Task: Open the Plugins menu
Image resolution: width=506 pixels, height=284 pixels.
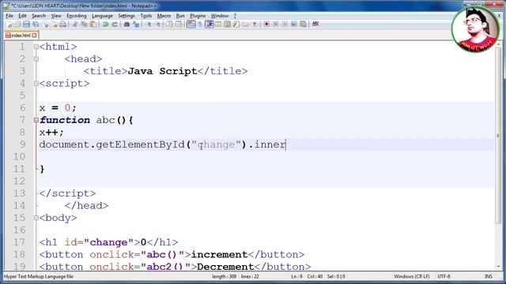Action: [x=198, y=16]
